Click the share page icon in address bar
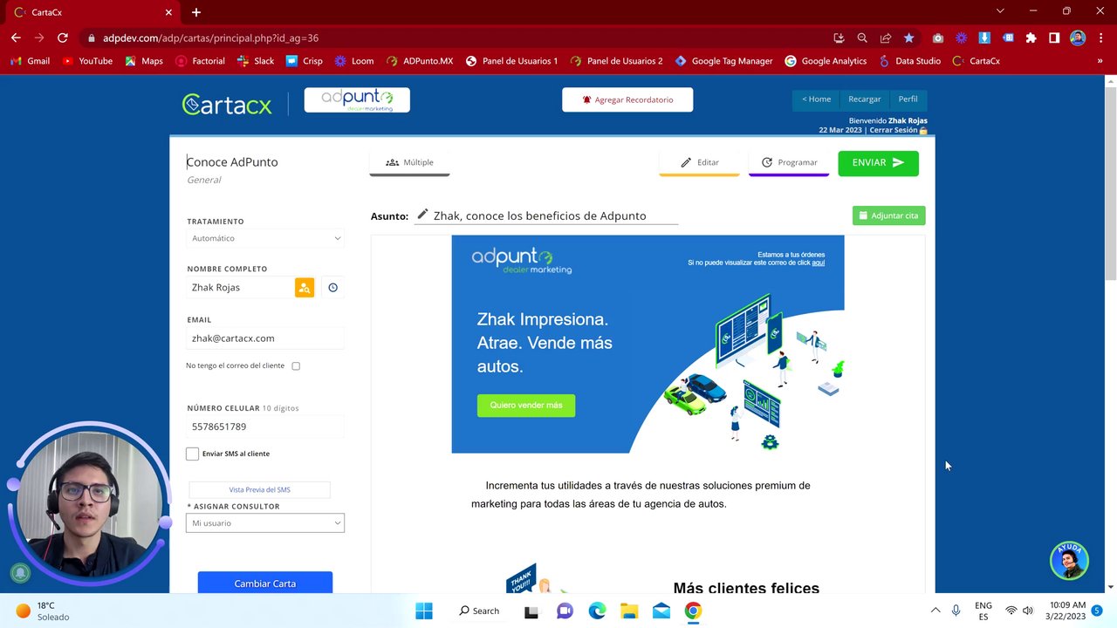 pyautogui.click(x=886, y=38)
